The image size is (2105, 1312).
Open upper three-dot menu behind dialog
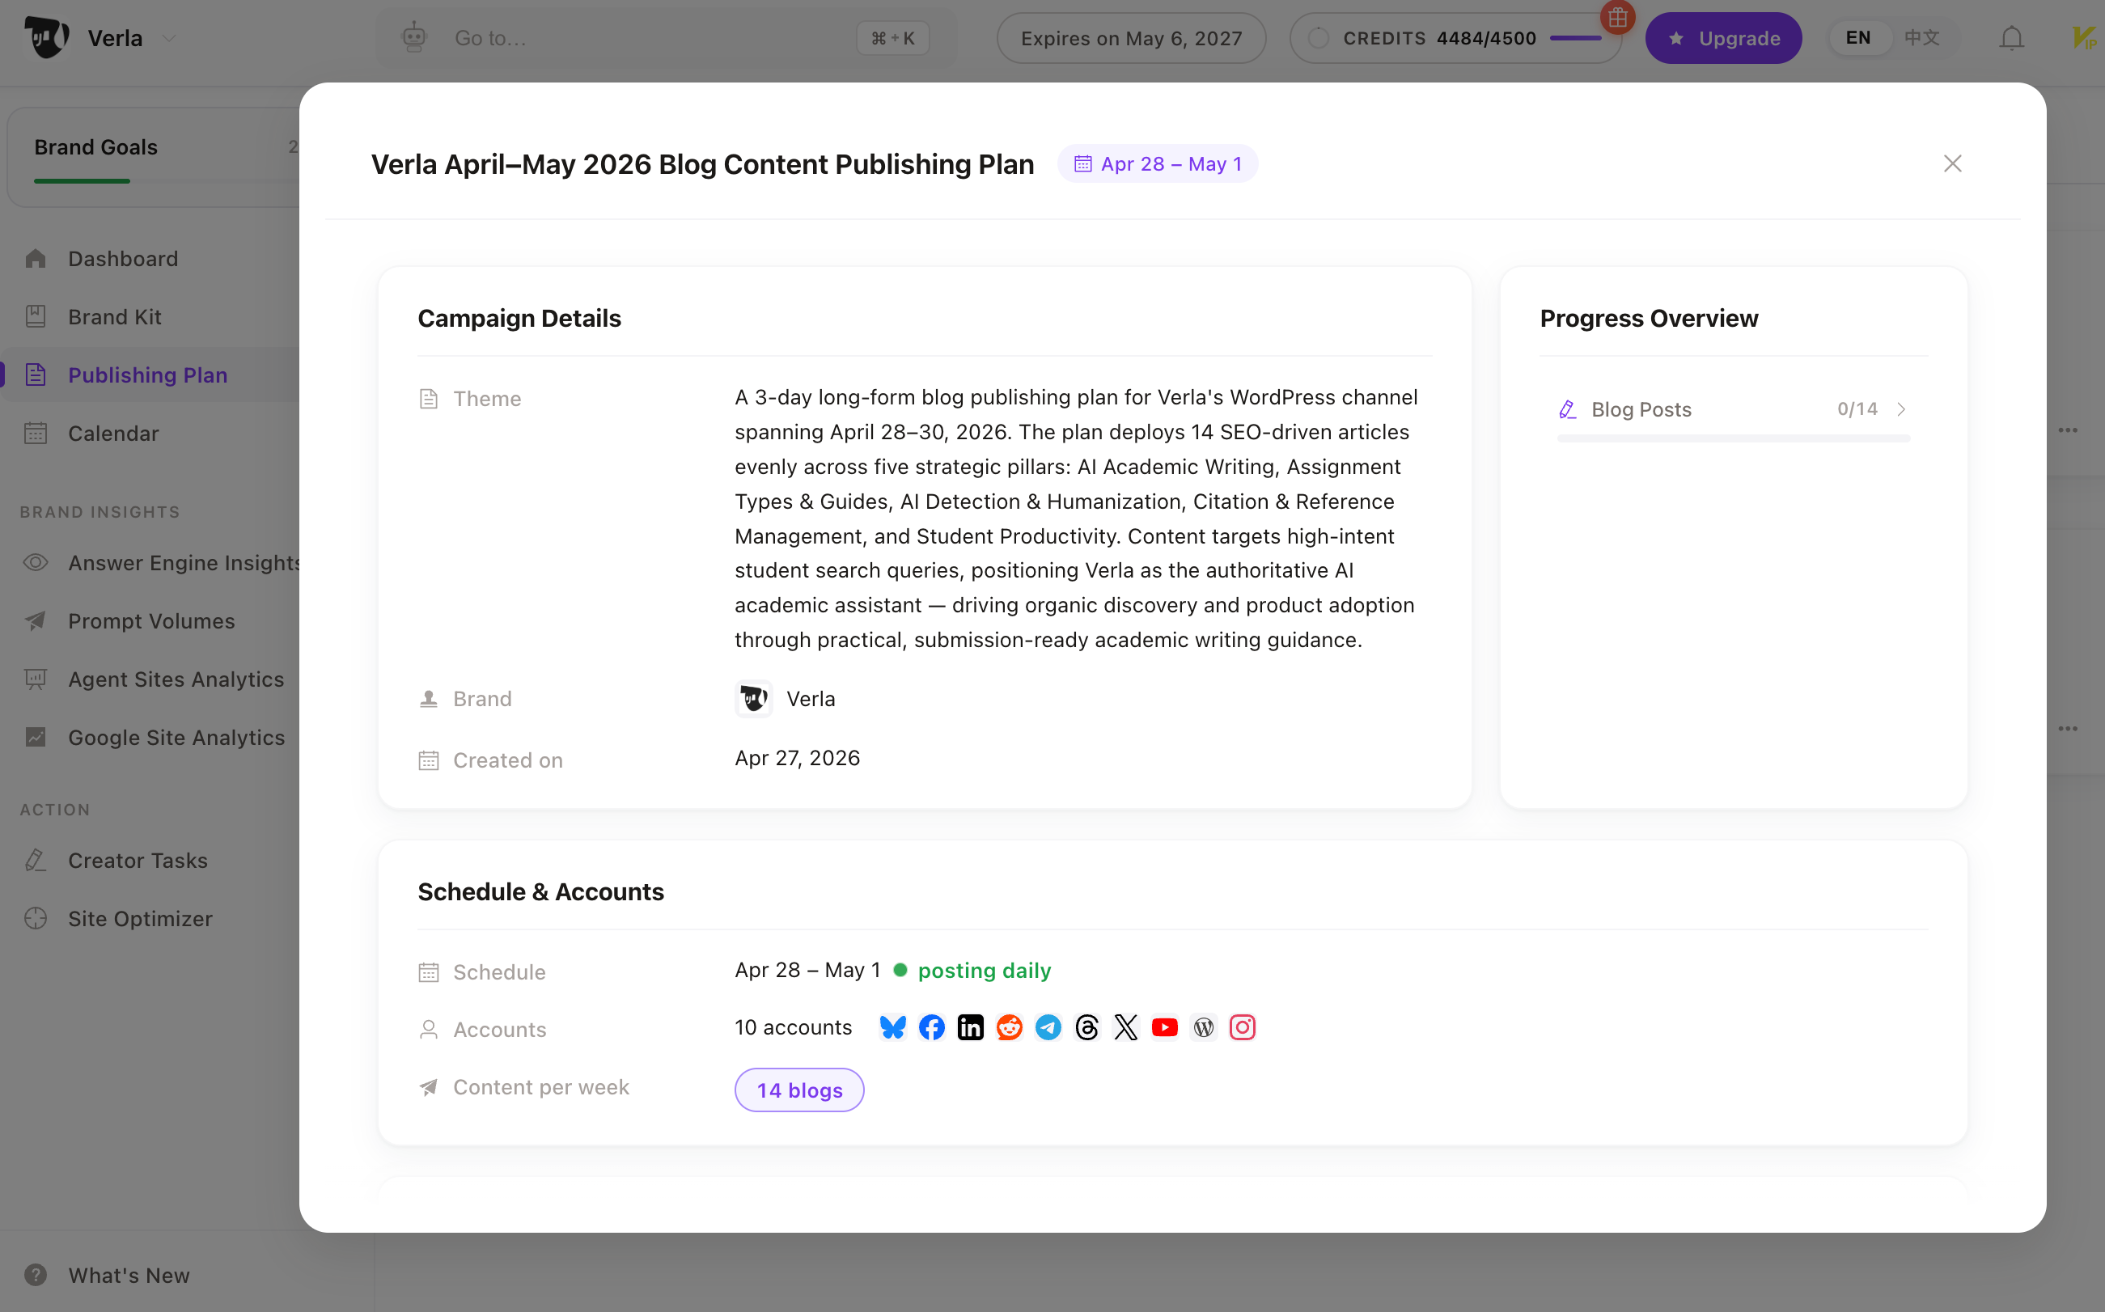click(2068, 430)
